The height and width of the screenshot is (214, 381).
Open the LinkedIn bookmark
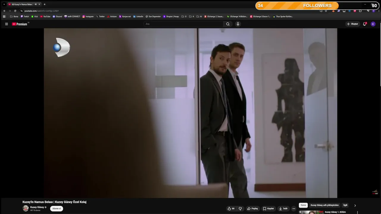click(x=138, y=17)
